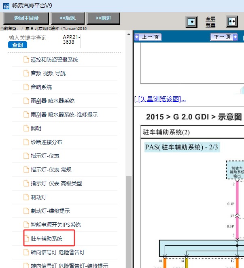The image size is (244, 268).
Task: Click document icon beside 音频 视频 导航
Action: click(26, 73)
